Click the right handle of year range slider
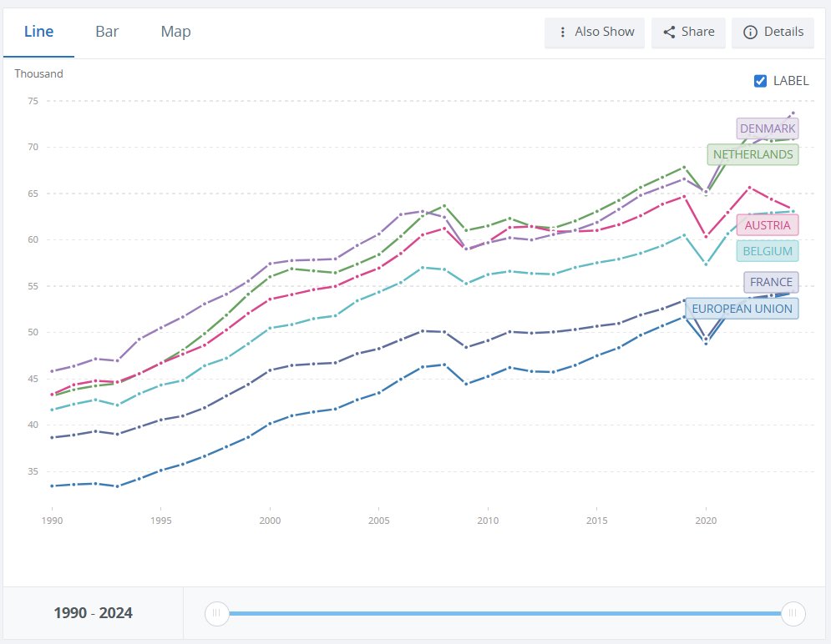The height and width of the screenshot is (644, 831). [x=793, y=613]
